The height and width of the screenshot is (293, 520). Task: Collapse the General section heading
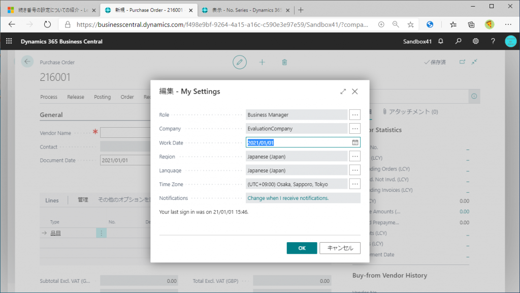pyautogui.click(x=51, y=114)
